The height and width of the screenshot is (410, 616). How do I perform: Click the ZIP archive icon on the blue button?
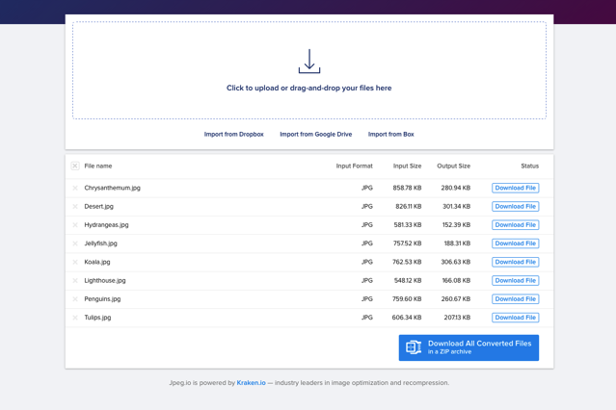tap(414, 347)
